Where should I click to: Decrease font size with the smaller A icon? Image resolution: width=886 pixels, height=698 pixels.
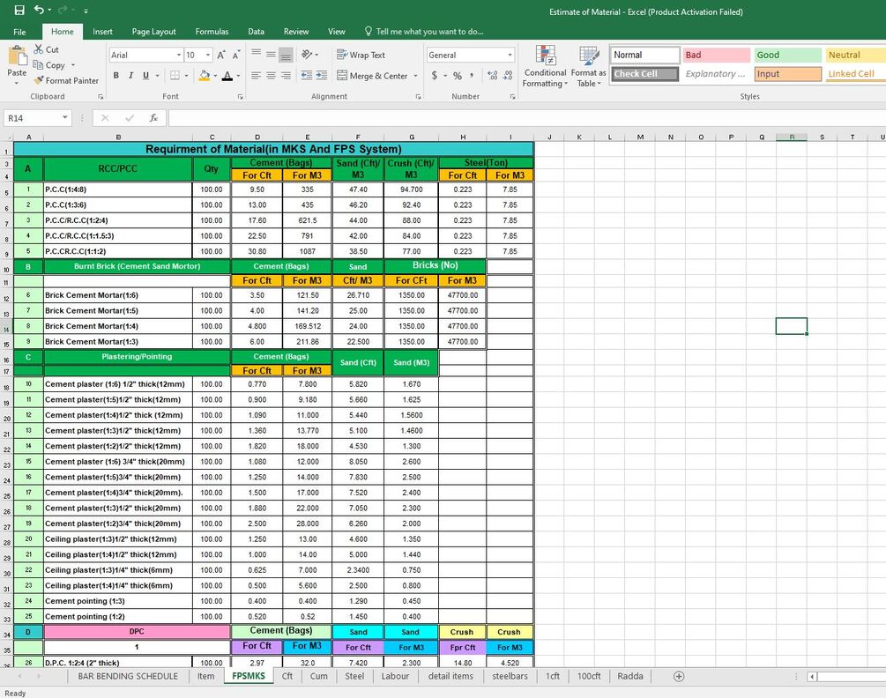236,55
